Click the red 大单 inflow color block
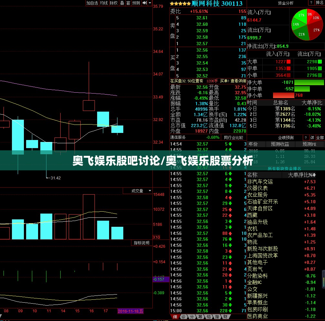Screen dimensions: 325x321 [x=288, y=62]
